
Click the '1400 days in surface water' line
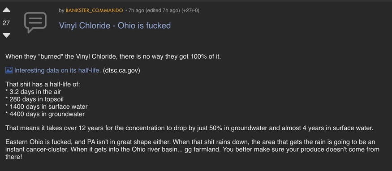click(47, 107)
